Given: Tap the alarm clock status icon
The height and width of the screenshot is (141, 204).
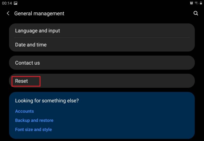Looking at the screenshot, I should coord(192,3).
